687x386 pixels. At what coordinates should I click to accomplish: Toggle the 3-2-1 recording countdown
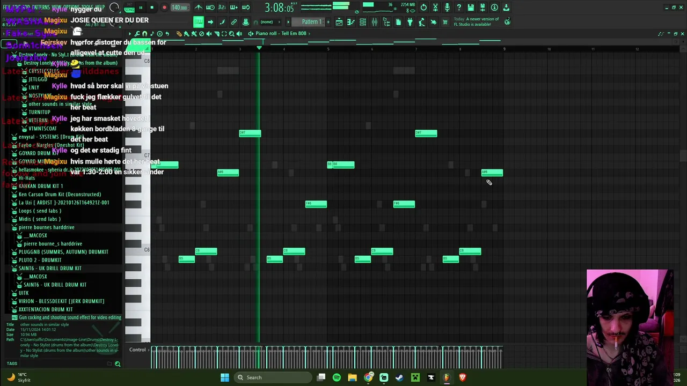click(222, 8)
